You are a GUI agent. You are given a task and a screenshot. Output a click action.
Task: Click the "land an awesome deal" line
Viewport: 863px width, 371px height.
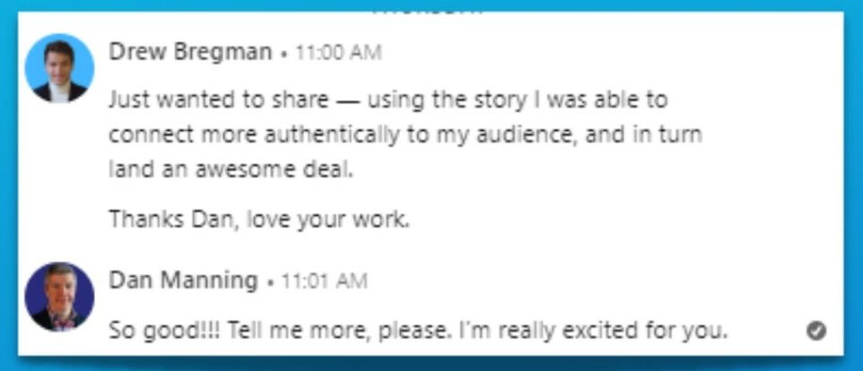[231, 169]
